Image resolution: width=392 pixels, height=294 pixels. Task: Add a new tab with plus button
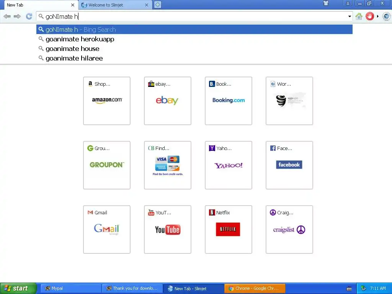coord(157,5)
